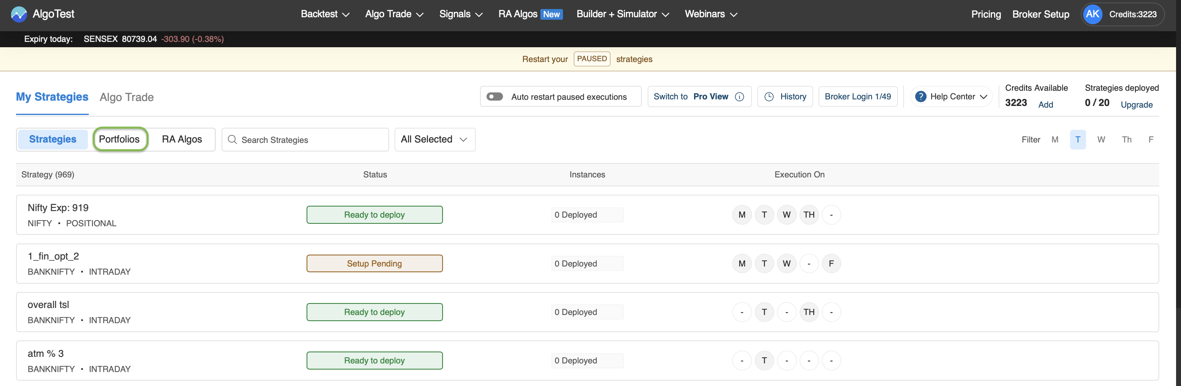Click the Upgrade link under Strategies deployed

1137,105
